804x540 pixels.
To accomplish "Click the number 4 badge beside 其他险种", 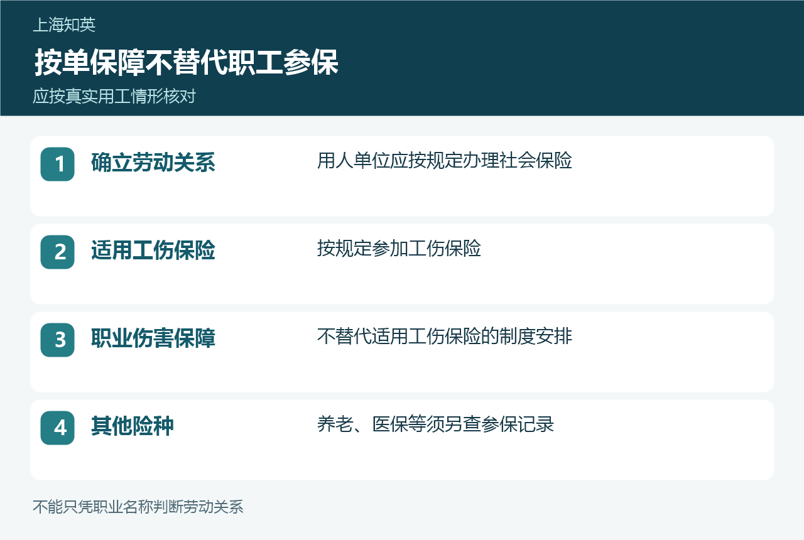I will (x=58, y=428).
